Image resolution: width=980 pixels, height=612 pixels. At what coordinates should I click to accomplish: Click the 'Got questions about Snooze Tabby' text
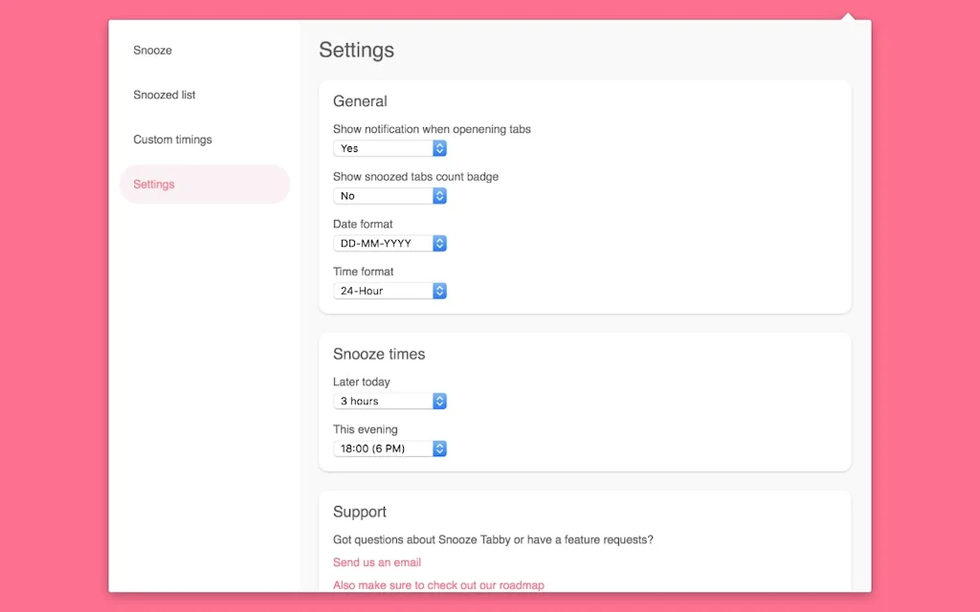[x=493, y=539]
